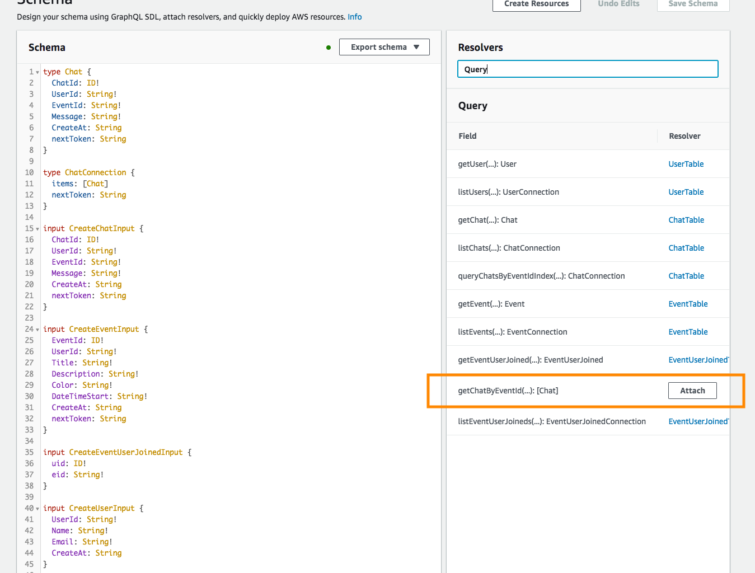This screenshot has height=573, width=755.
Task: Click line number 35 in the gutter
Action: (x=29, y=452)
